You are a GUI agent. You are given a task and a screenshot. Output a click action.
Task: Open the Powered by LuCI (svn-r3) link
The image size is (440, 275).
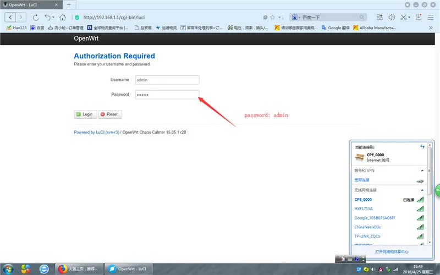pyautogui.click(x=97, y=132)
